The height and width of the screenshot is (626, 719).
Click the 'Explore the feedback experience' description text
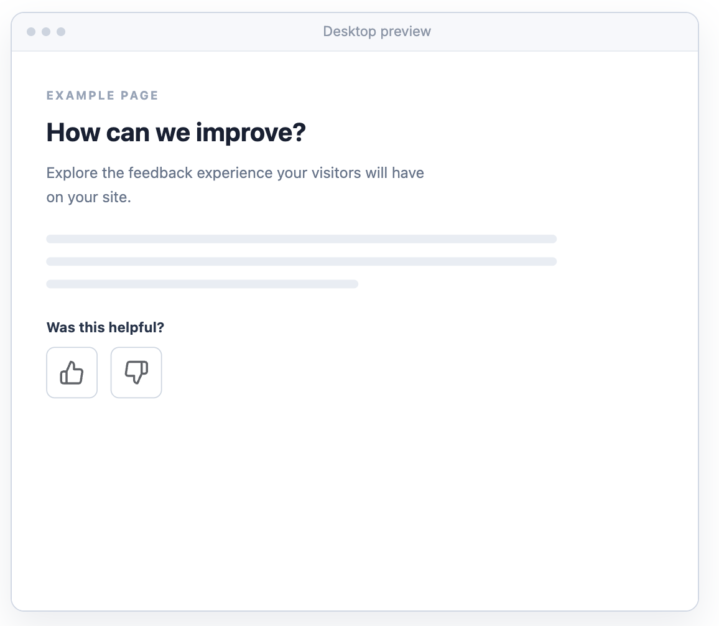235,185
